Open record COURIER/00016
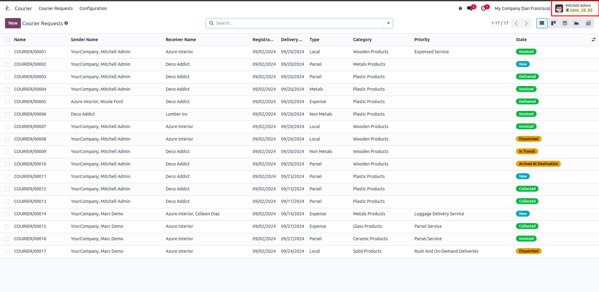This screenshot has height=292, width=599. tap(30, 239)
